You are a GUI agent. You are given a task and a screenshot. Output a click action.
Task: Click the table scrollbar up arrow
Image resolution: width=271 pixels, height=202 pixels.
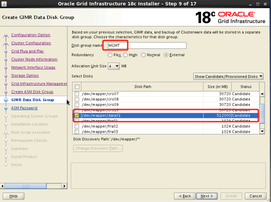(262, 94)
